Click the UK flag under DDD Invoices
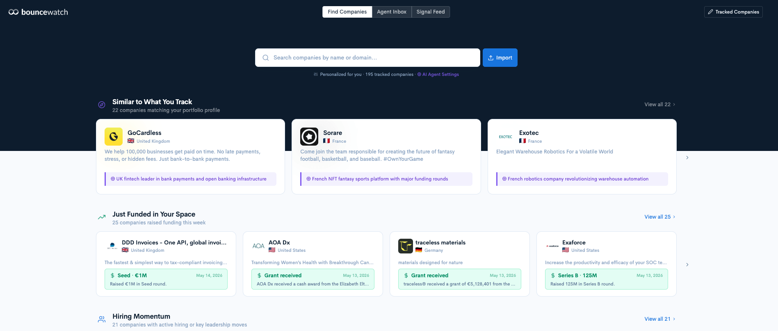778x331 pixels. 125,250
